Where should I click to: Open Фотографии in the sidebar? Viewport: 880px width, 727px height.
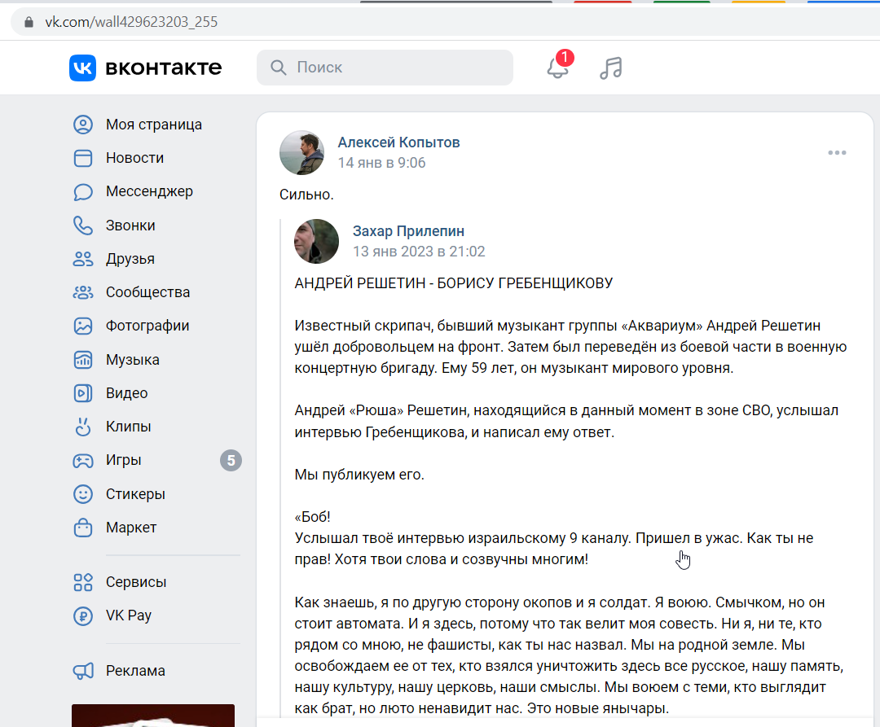[147, 326]
